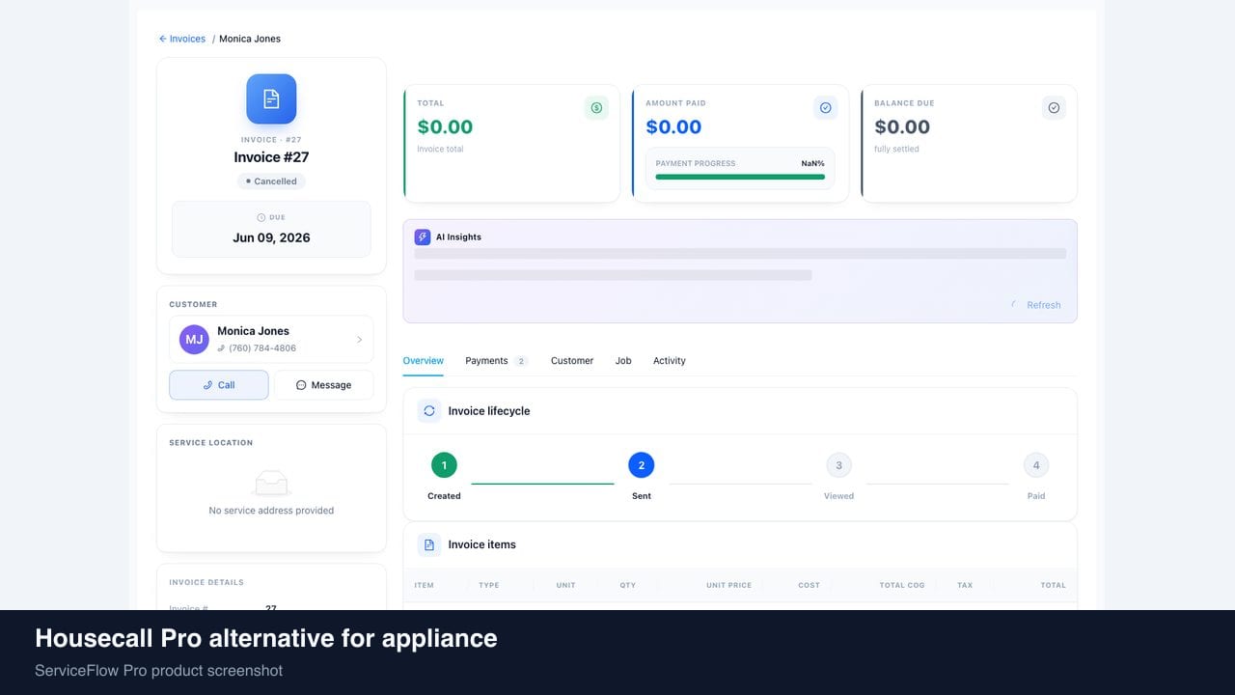1235x695 pixels.
Task: Click the NaN% progress label
Action: (812, 163)
